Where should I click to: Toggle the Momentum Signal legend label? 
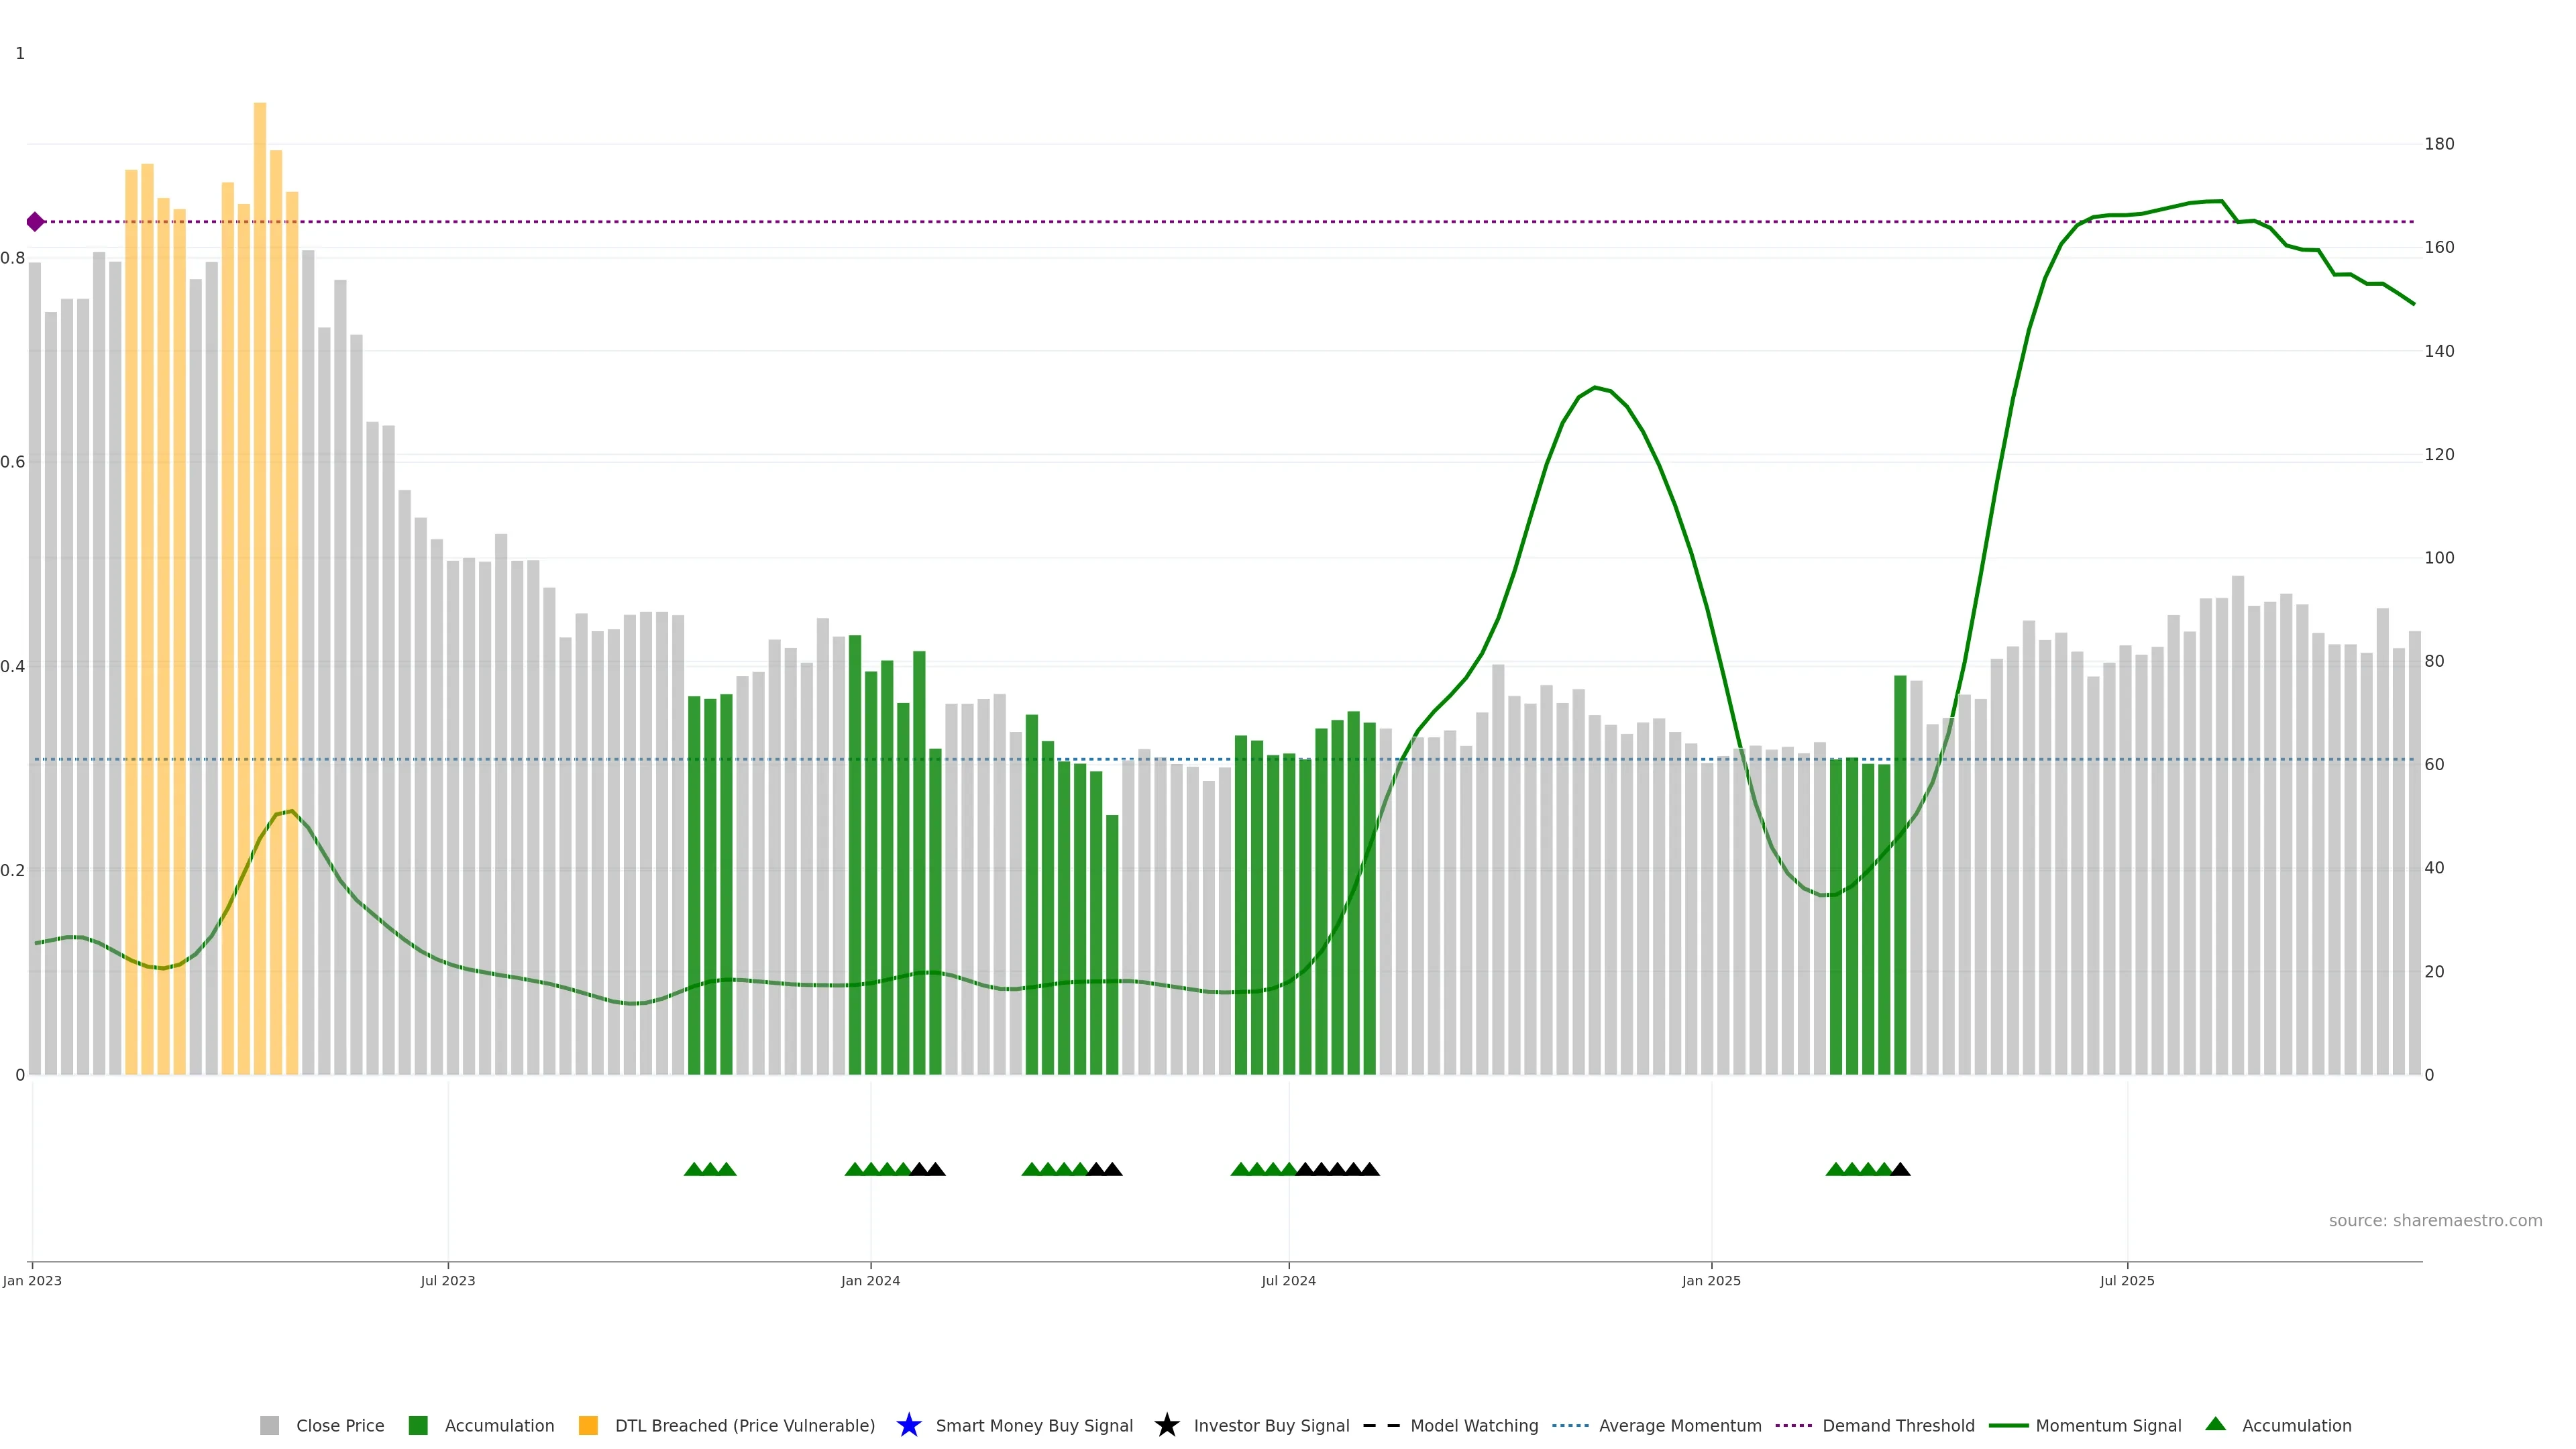point(2108,1425)
